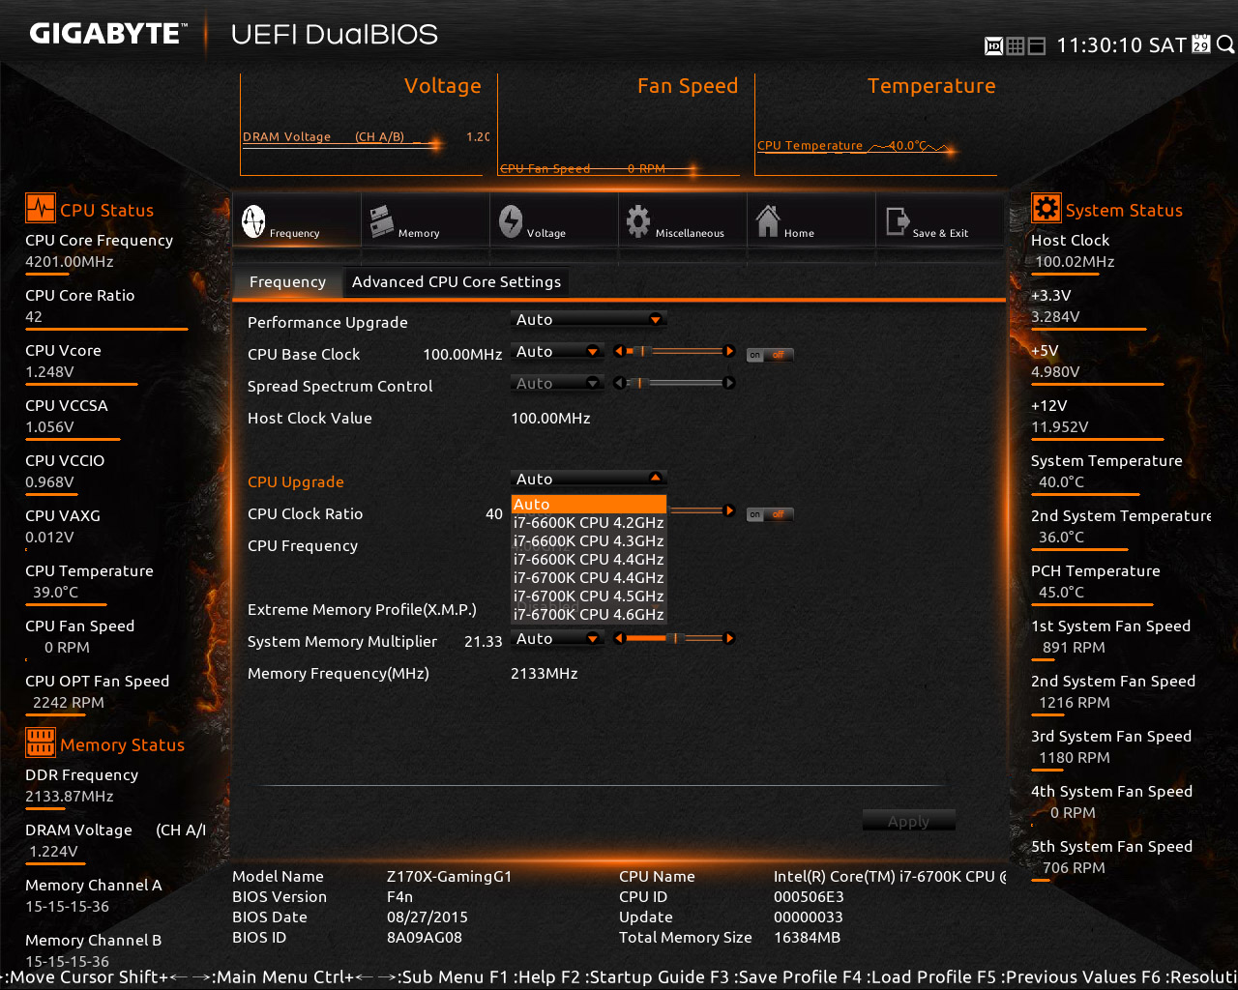Toggle CPU Clock Ratio on/off switch

(x=770, y=514)
